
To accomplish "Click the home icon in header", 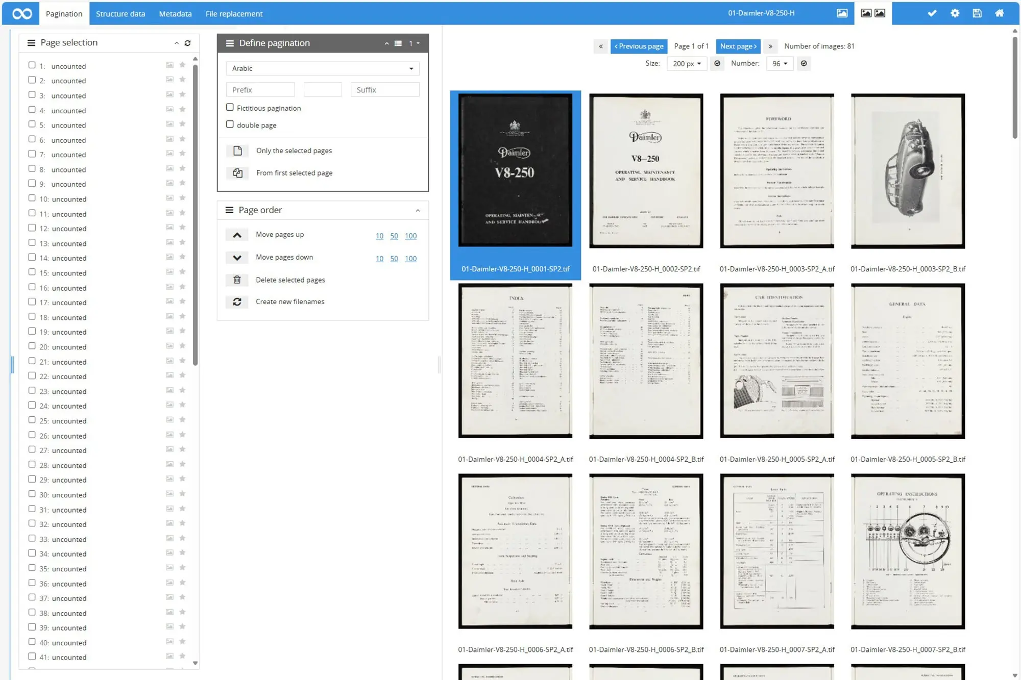I will [x=999, y=13].
